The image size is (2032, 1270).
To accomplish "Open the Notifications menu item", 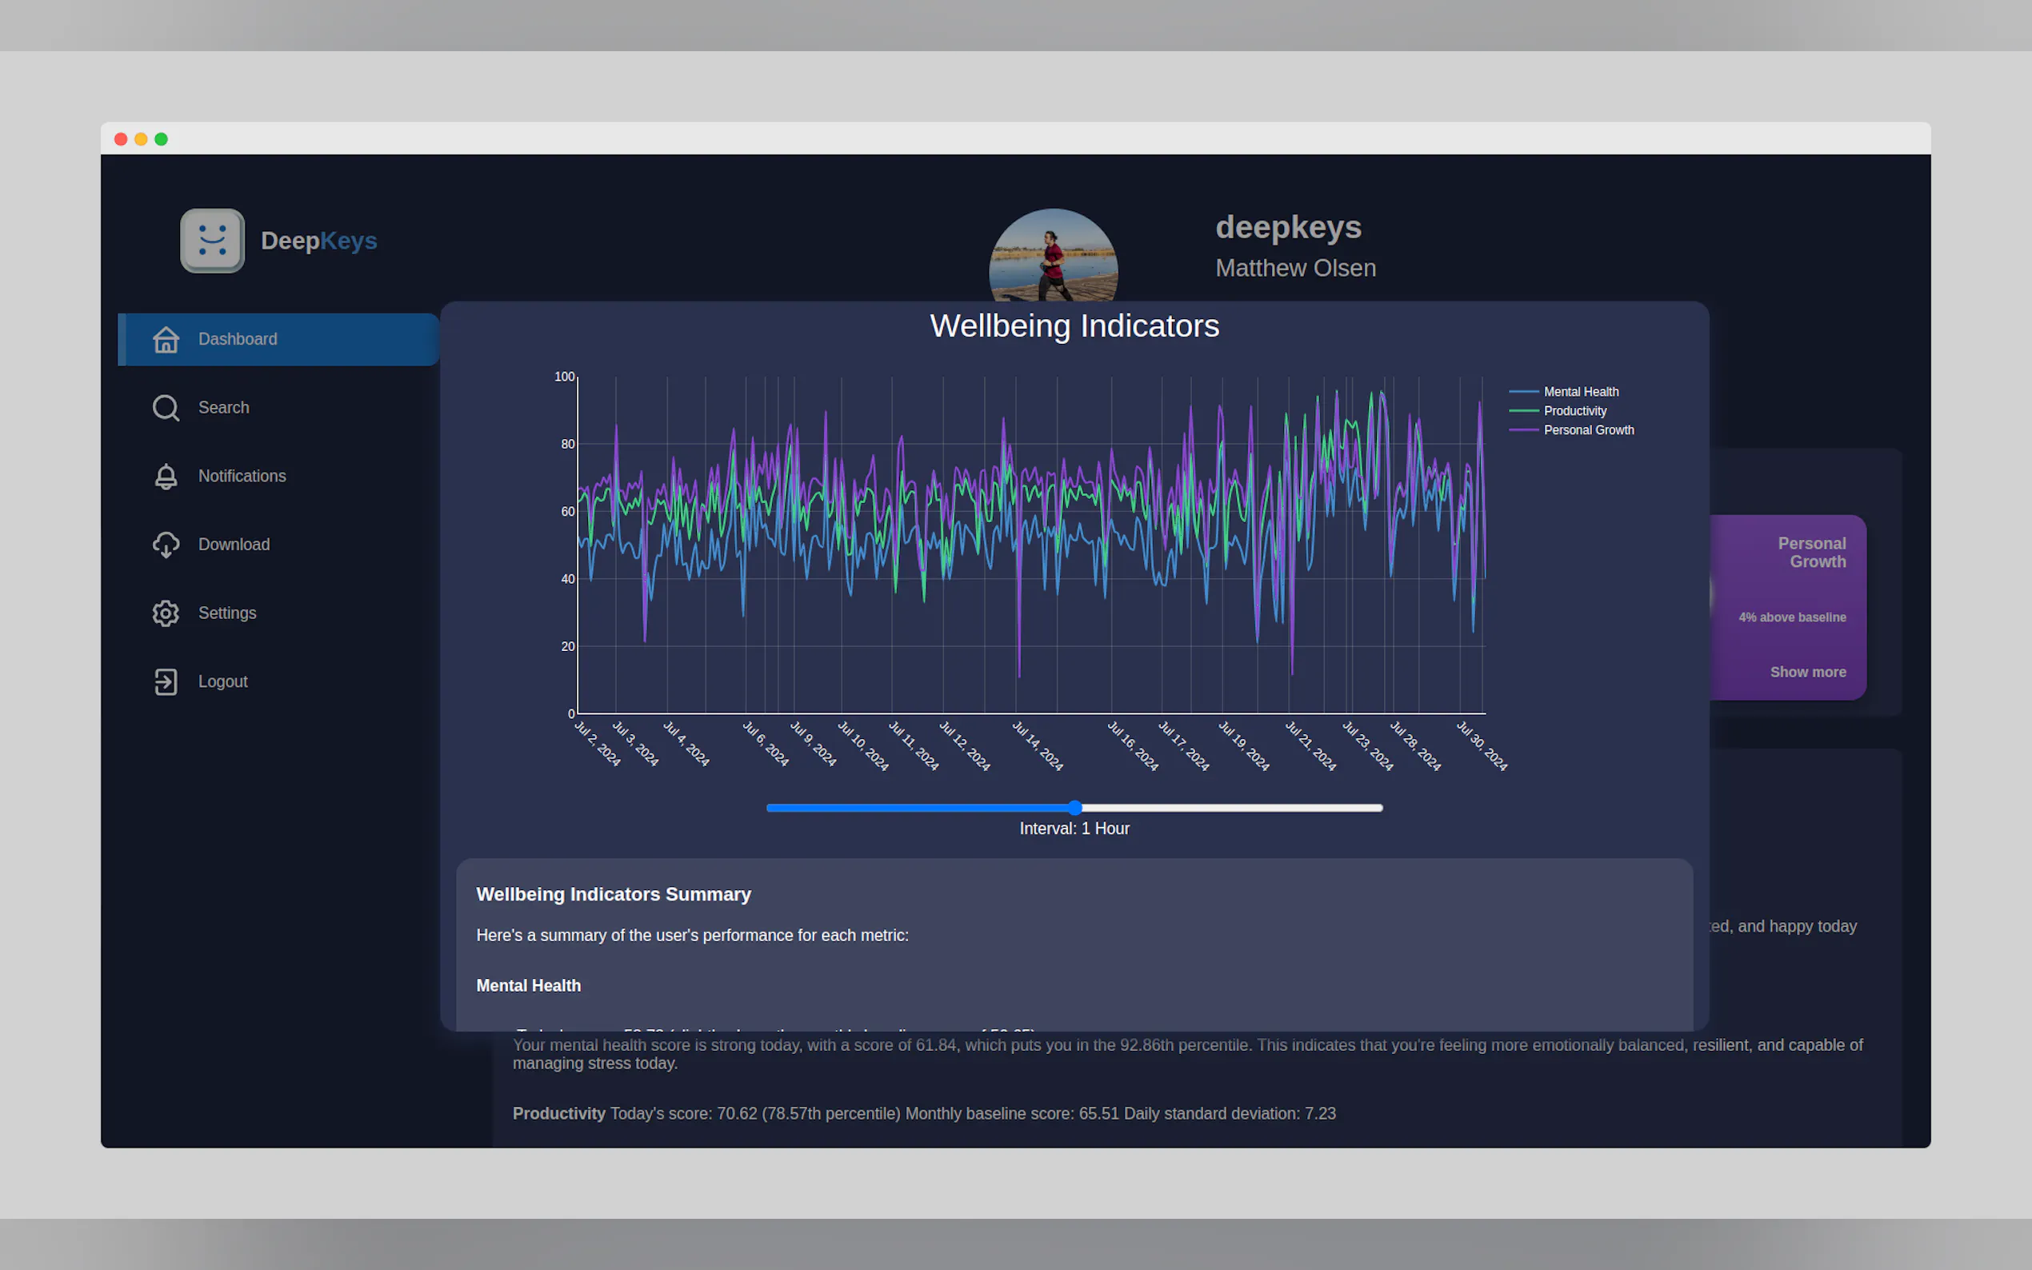I will tap(242, 477).
